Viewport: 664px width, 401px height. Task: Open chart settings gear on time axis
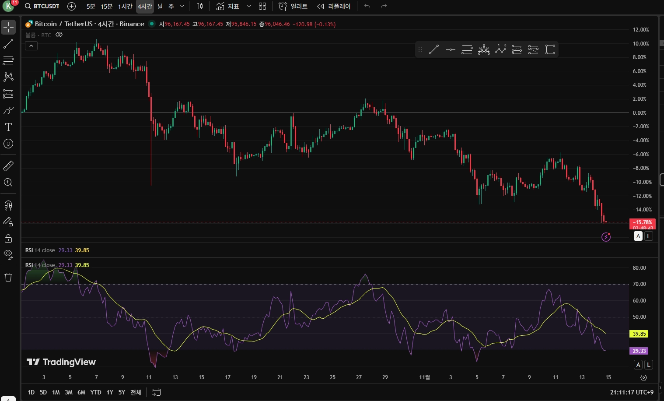[643, 377]
